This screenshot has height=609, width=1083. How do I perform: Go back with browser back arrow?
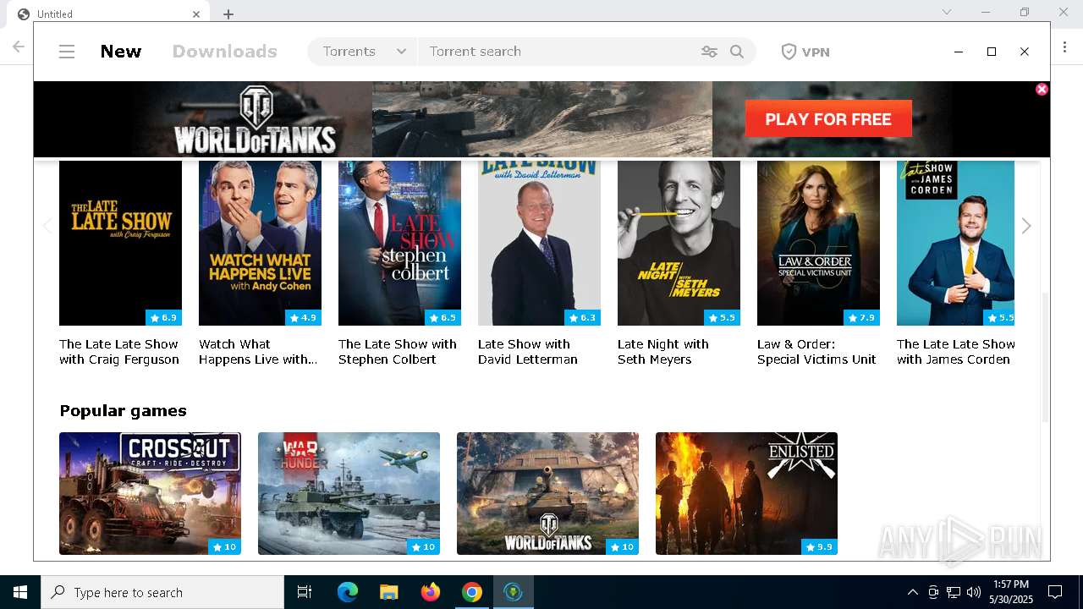[x=18, y=47]
